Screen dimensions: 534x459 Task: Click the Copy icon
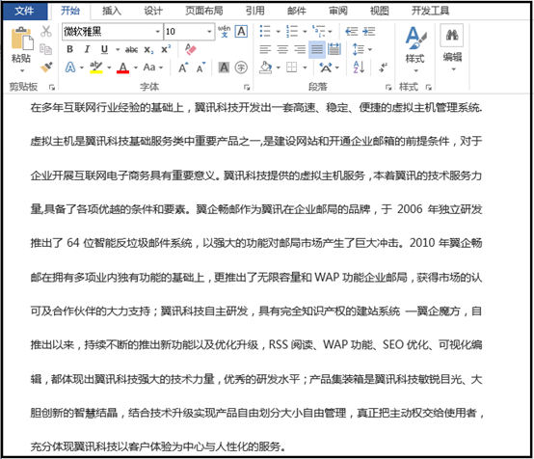click(45, 49)
